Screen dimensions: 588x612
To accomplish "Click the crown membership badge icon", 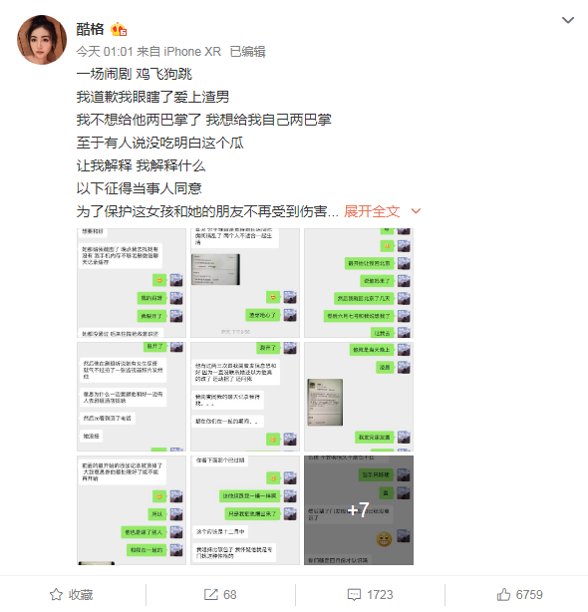I will tap(119, 29).
